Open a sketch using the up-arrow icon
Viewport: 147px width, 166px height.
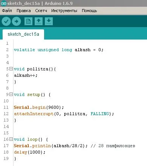point(38,21)
